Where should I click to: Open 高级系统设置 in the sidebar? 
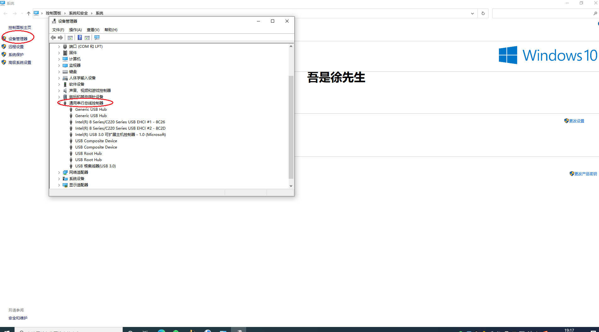click(x=20, y=62)
